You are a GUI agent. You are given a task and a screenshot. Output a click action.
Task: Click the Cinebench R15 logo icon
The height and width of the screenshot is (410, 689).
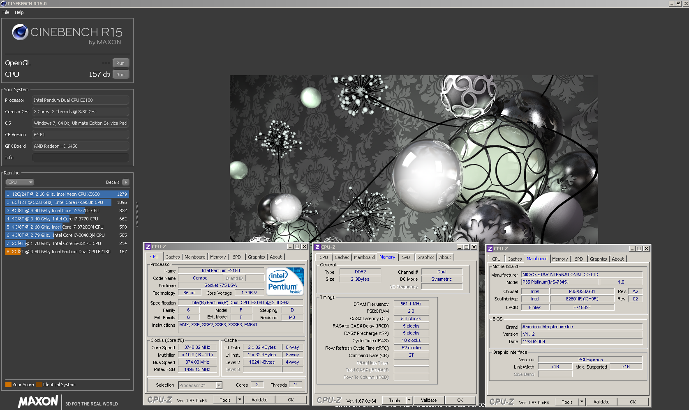pos(20,32)
